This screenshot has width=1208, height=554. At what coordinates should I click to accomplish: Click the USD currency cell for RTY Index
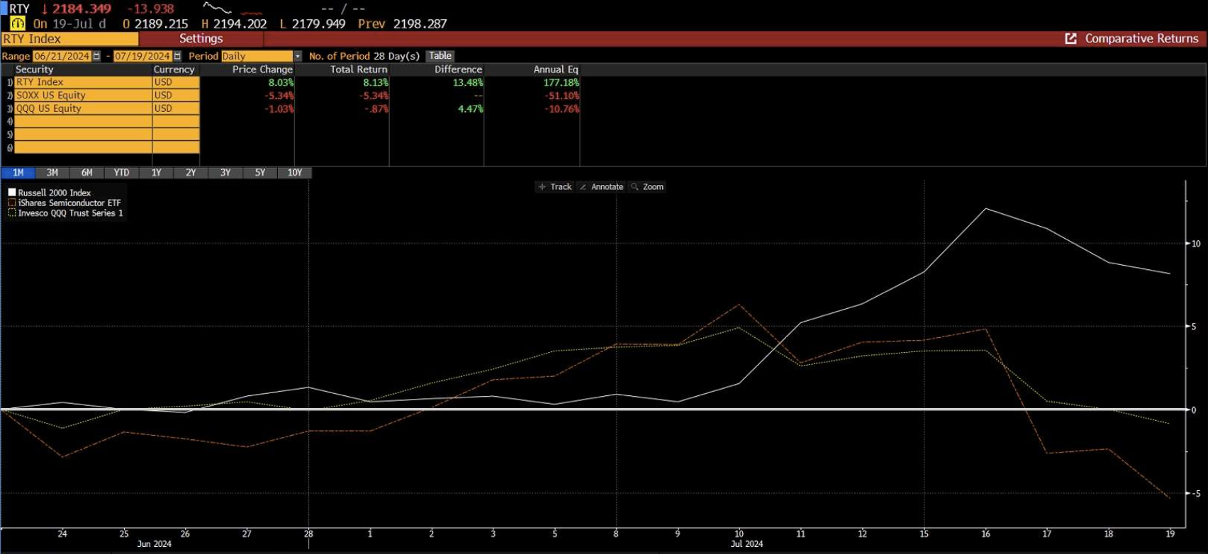tap(176, 82)
